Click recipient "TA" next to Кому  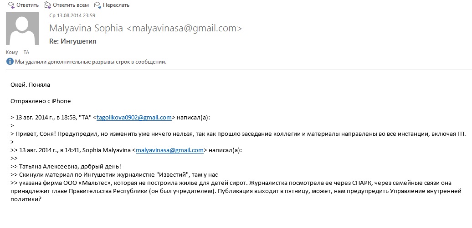click(26, 52)
